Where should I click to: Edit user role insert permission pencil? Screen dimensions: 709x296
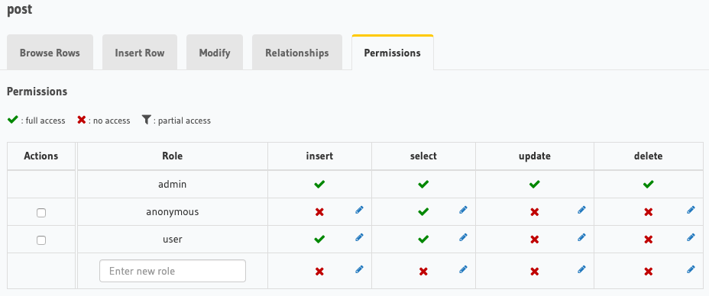tap(360, 237)
